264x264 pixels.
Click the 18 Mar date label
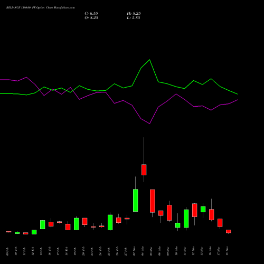pyautogui.click(x=227, y=251)
